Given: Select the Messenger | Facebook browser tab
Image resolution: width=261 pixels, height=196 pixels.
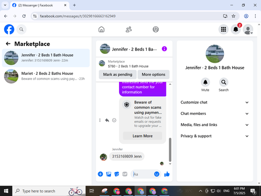Looking at the screenshot, I should coord(39,5).
